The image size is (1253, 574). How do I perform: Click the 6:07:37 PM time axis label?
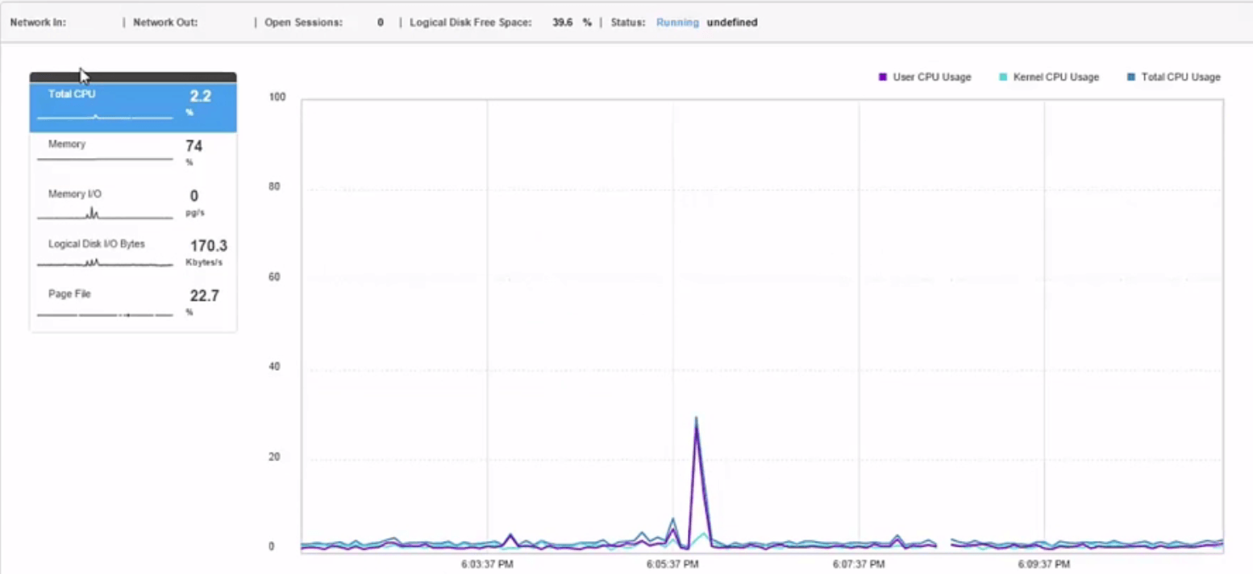(x=859, y=564)
